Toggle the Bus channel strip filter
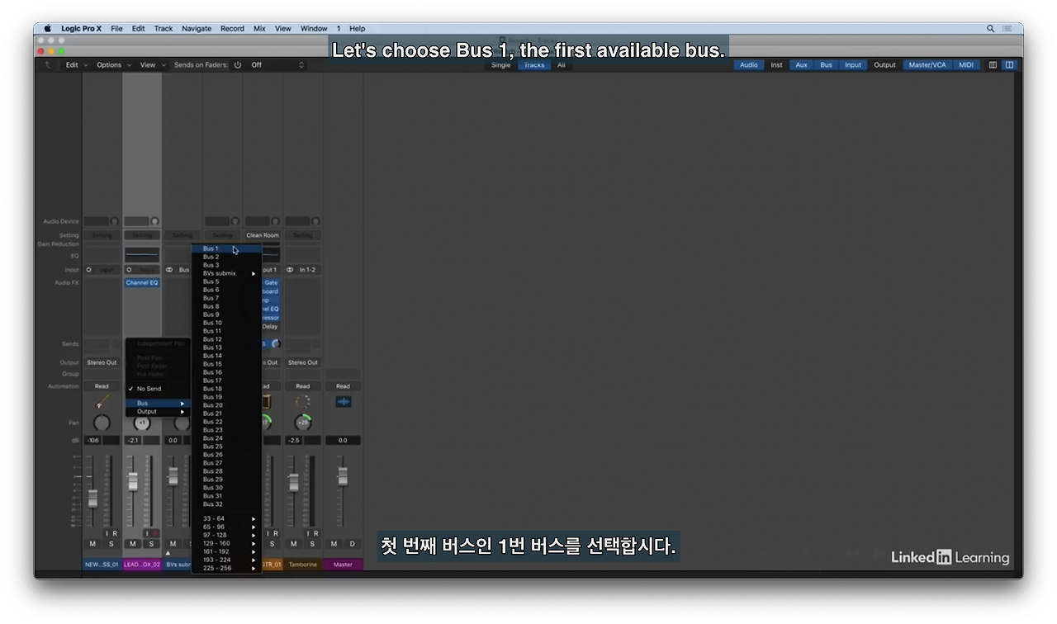Viewport: 1057px width, 624px height. click(826, 64)
